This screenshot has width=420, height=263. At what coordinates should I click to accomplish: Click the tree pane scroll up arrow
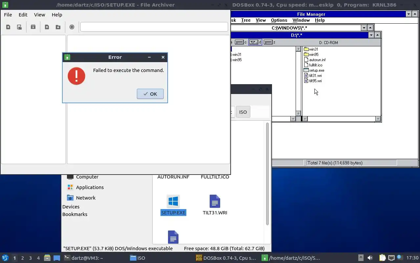tap(298, 49)
